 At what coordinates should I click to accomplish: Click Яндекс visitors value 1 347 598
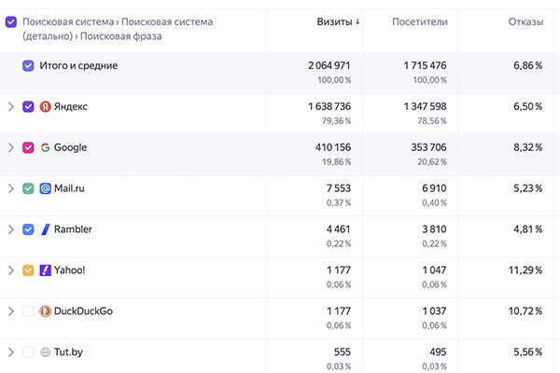click(425, 106)
